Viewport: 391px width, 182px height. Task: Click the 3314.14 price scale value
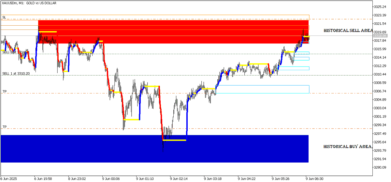click(380, 57)
